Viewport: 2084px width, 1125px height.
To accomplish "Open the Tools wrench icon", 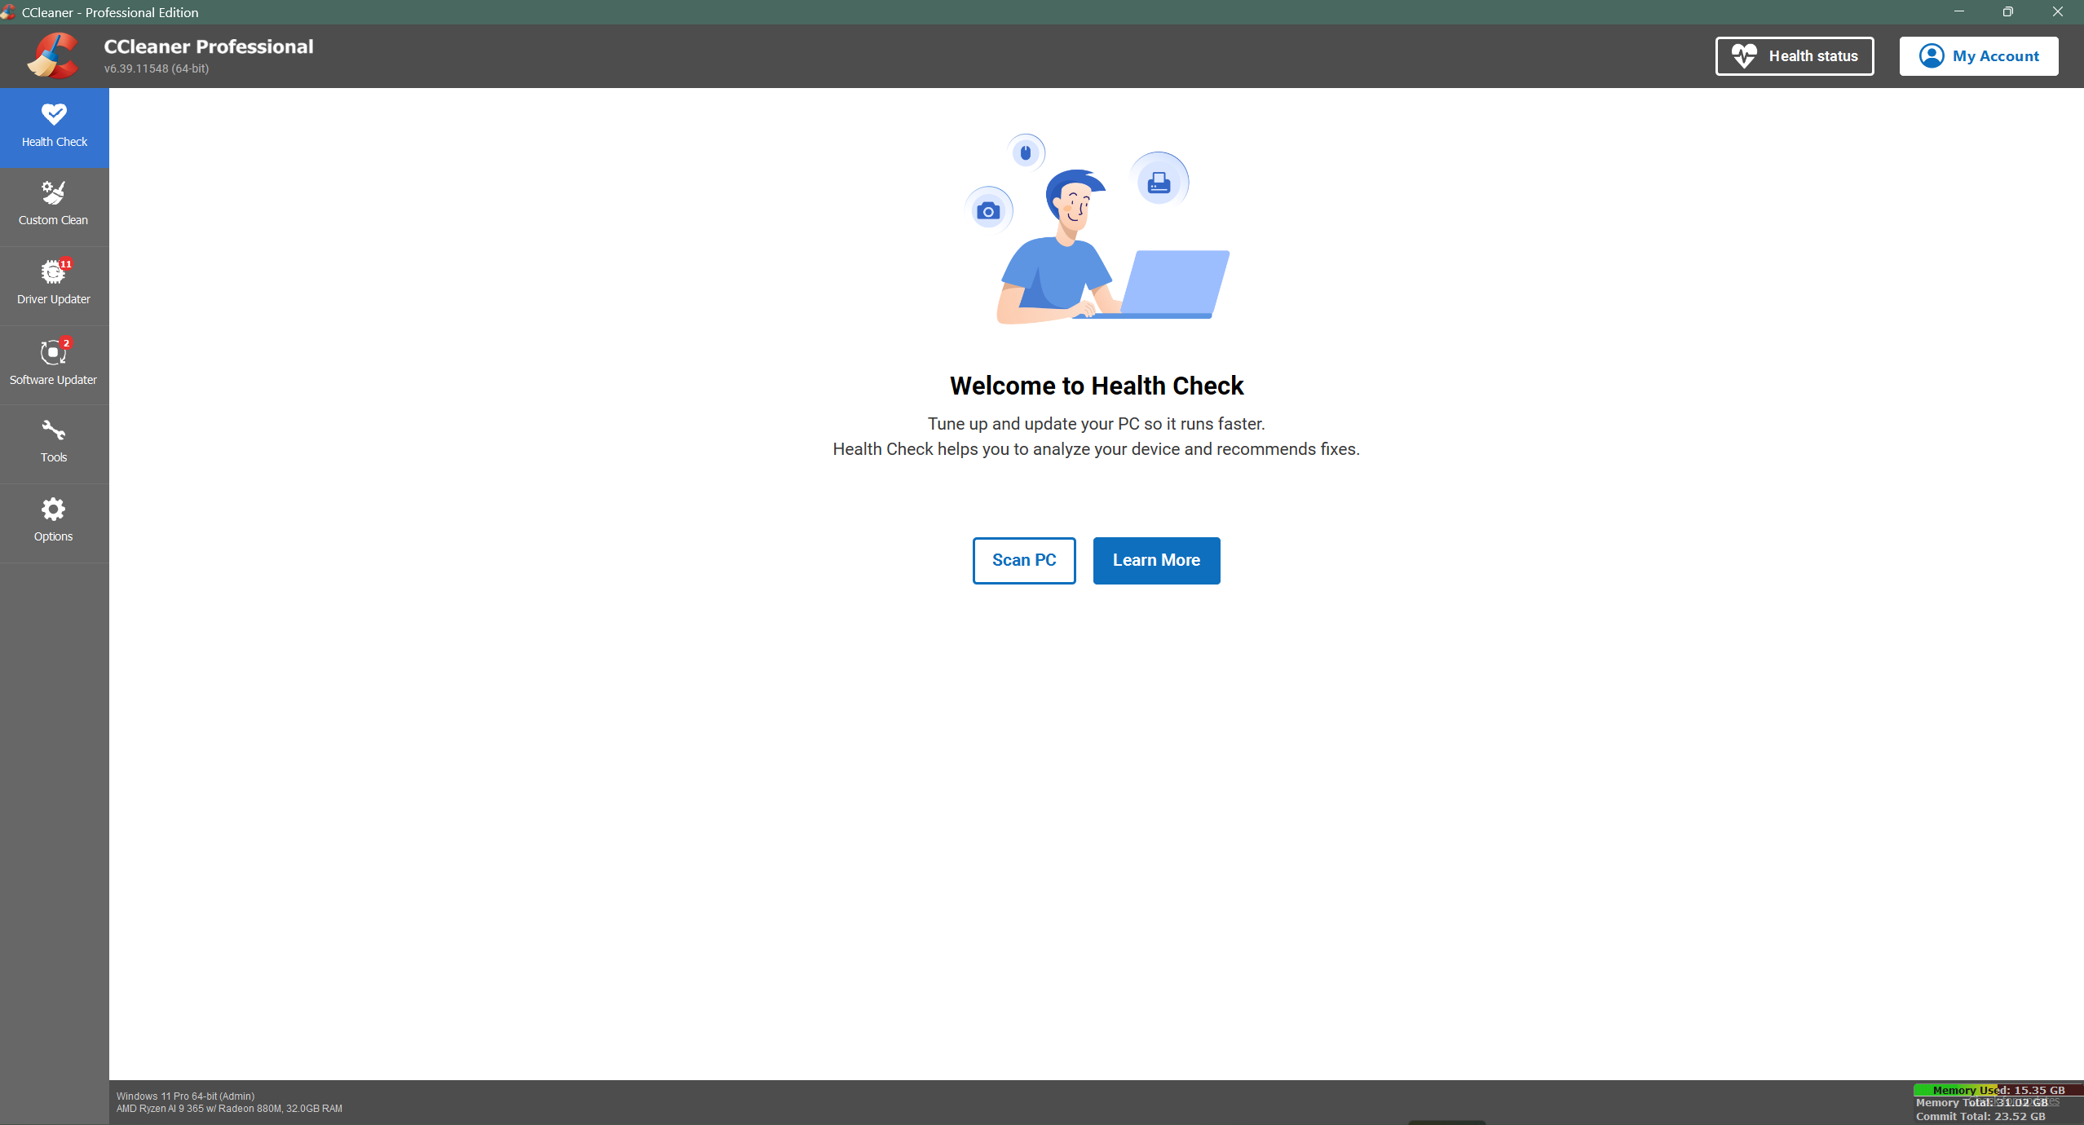I will tap(53, 430).
